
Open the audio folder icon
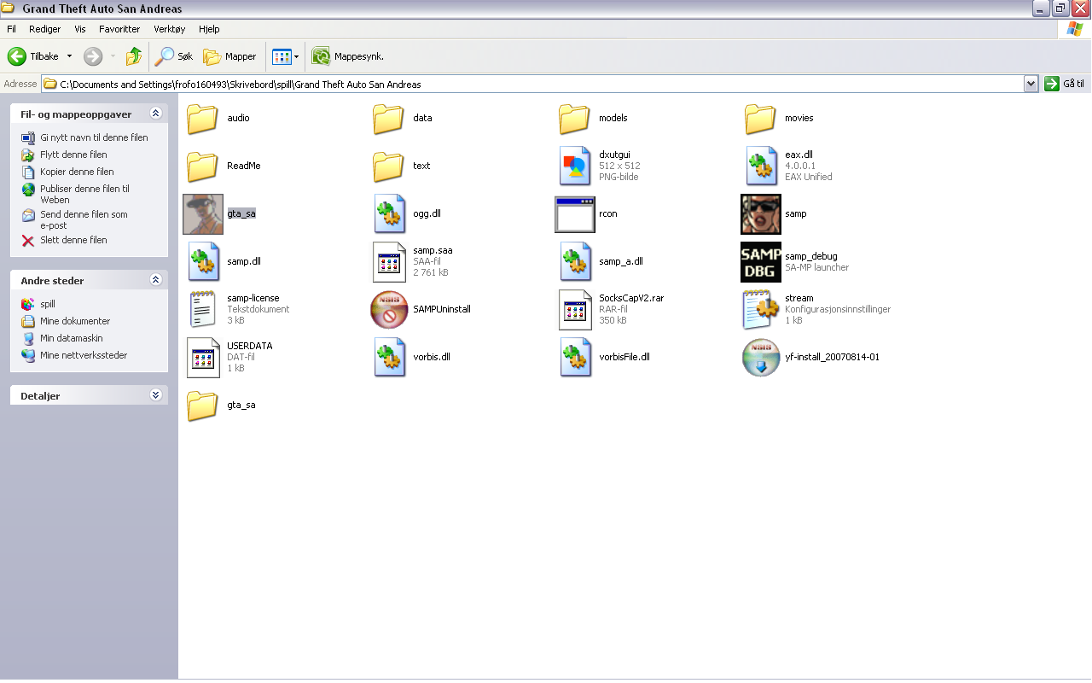(203, 119)
